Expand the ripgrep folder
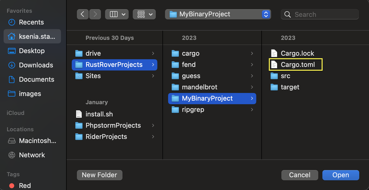Screen dimensions: 369x190 (252, 110)
